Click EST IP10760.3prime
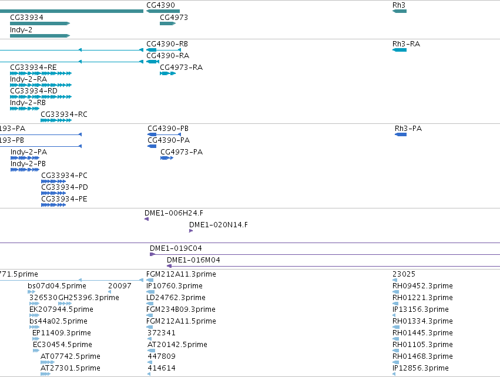Screen dimensions: 500x377 (150, 292)
